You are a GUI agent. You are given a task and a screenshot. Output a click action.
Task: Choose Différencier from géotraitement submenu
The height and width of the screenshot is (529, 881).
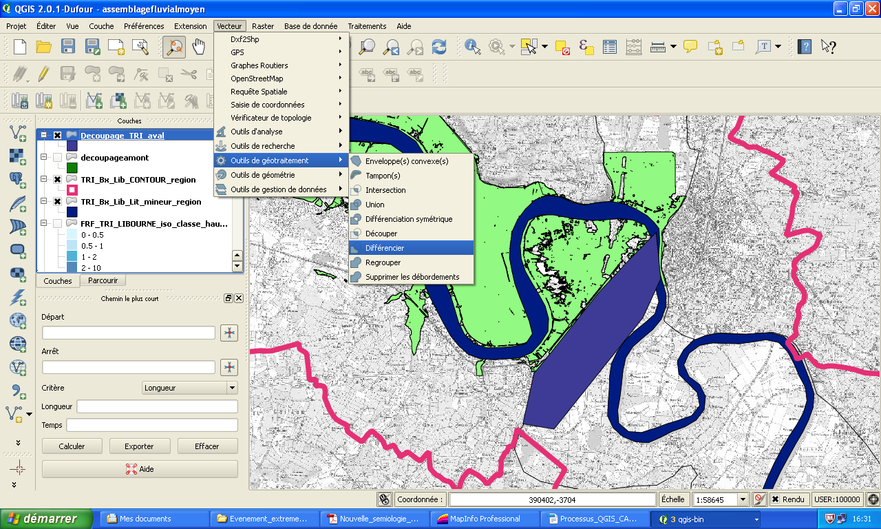pos(412,248)
